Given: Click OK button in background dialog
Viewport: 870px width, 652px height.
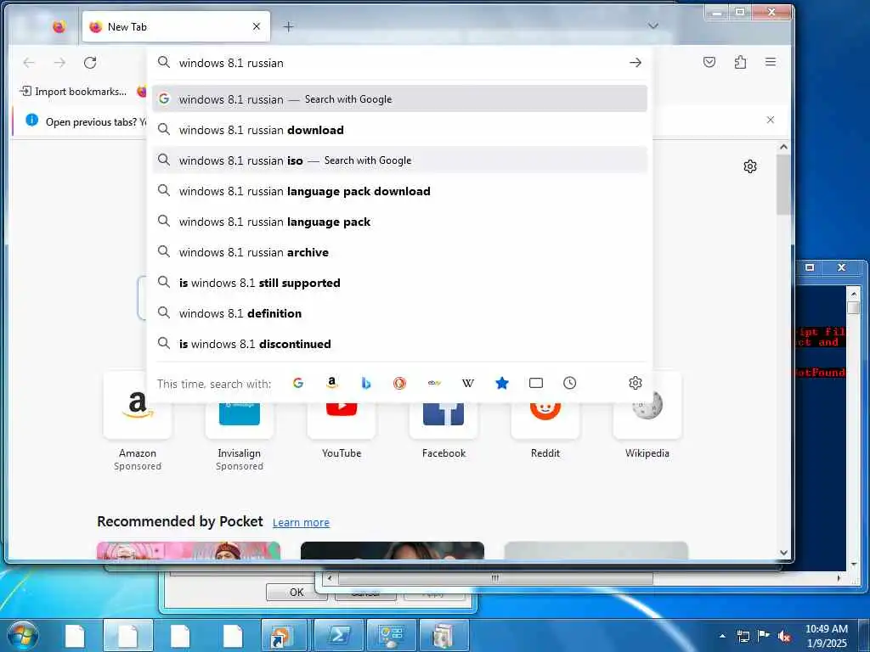Looking at the screenshot, I should click(x=297, y=592).
